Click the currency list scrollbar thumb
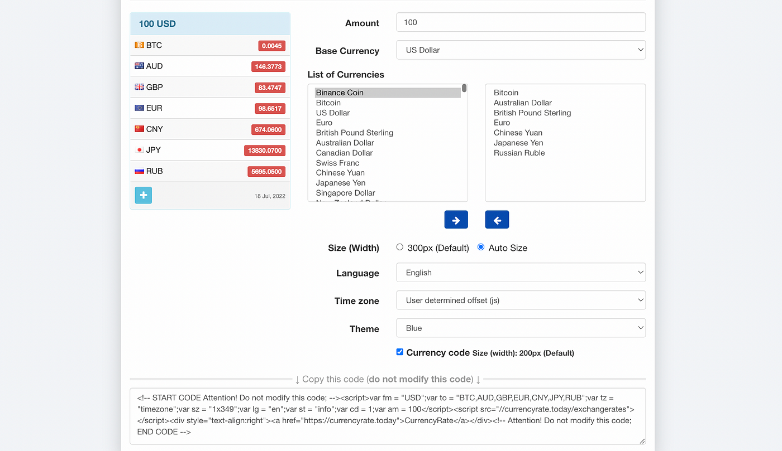 pos(464,88)
